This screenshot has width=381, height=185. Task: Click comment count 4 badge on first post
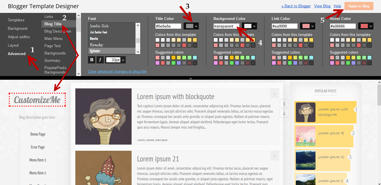275,94
